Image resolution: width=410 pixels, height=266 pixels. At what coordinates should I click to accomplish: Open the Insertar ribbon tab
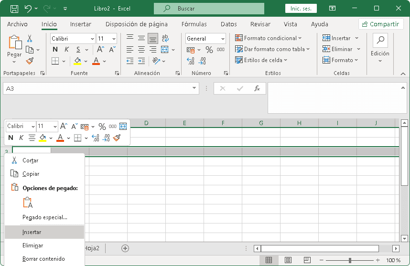pos(81,24)
